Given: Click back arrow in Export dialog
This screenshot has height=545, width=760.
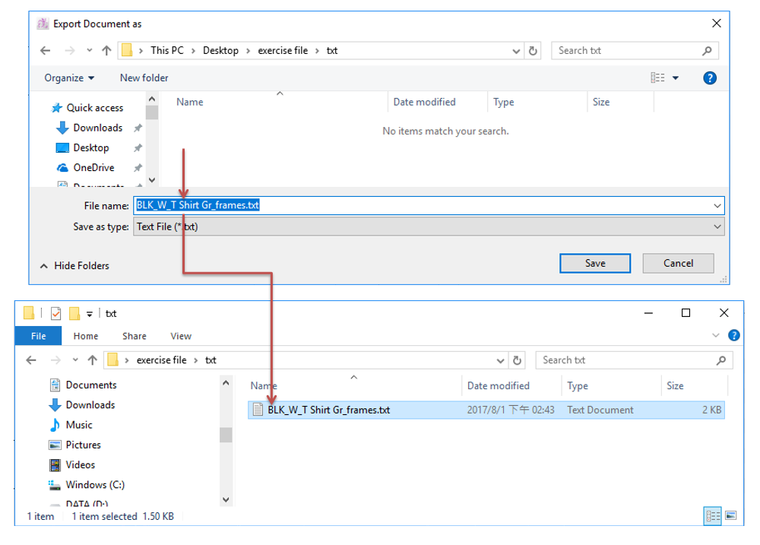Looking at the screenshot, I should point(46,51).
